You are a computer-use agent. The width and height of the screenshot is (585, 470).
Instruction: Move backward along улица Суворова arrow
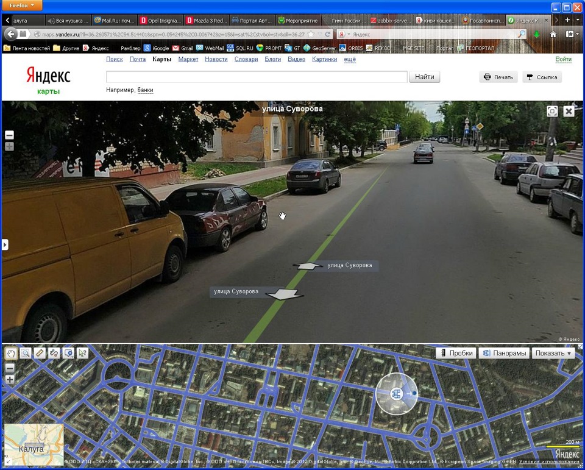click(x=285, y=294)
